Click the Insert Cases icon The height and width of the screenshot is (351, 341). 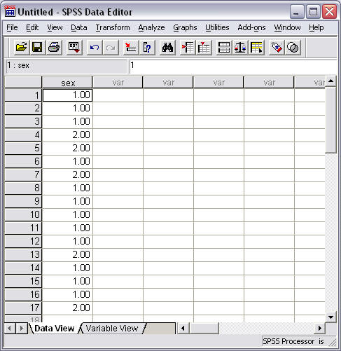[188, 48]
